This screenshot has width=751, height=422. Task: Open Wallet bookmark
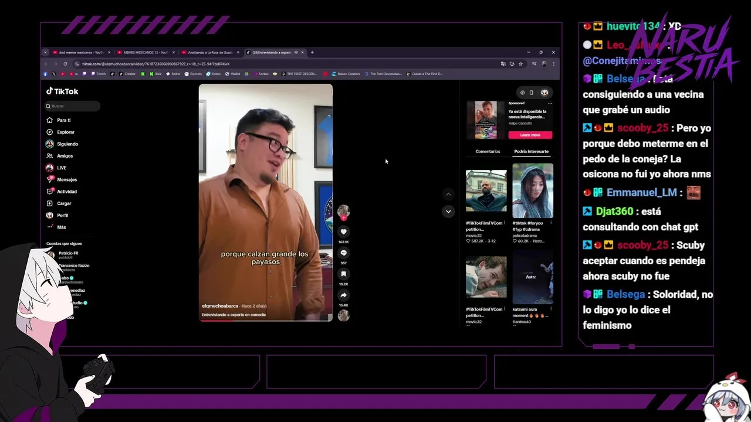(232, 74)
